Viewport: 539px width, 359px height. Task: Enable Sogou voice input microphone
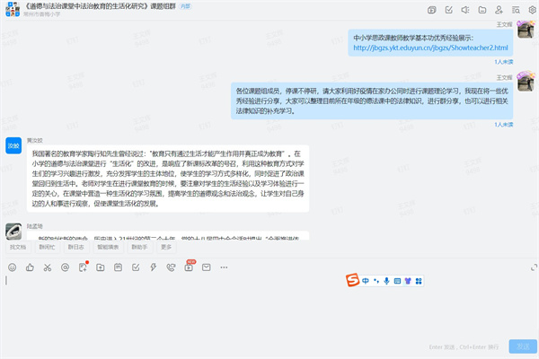coord(386,281)
